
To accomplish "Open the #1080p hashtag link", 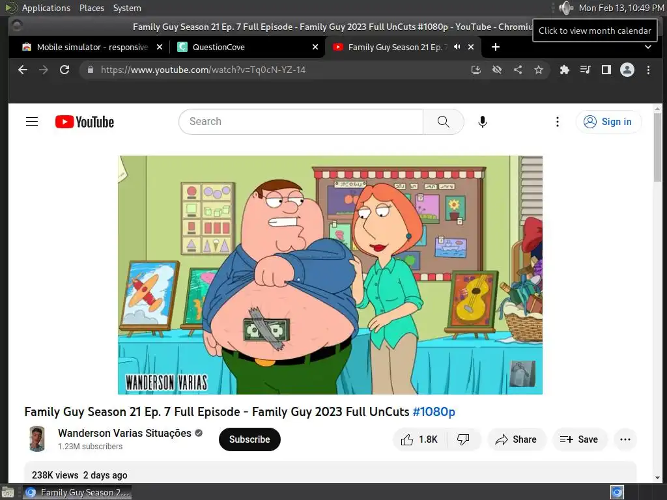I will (x=434, y=411).
